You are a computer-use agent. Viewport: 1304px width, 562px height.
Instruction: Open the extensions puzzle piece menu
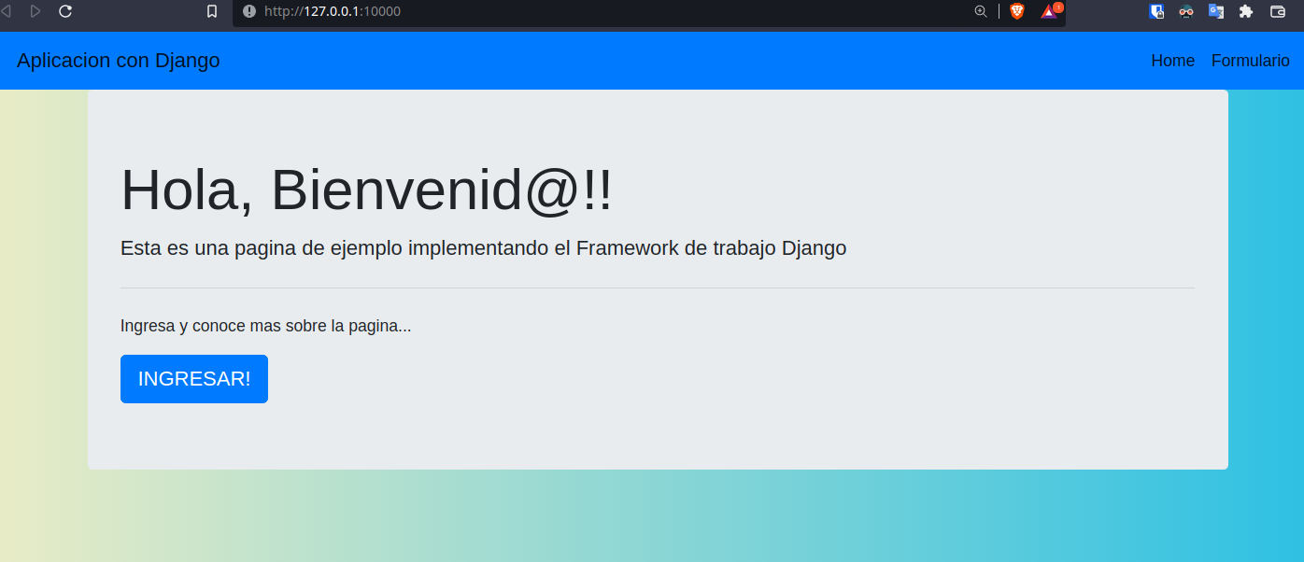1245,11
